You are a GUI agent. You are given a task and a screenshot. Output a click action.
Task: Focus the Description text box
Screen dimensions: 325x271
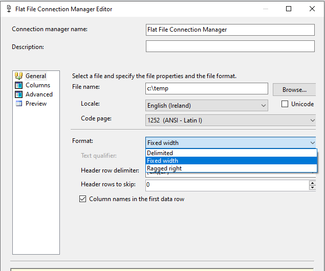230,46
